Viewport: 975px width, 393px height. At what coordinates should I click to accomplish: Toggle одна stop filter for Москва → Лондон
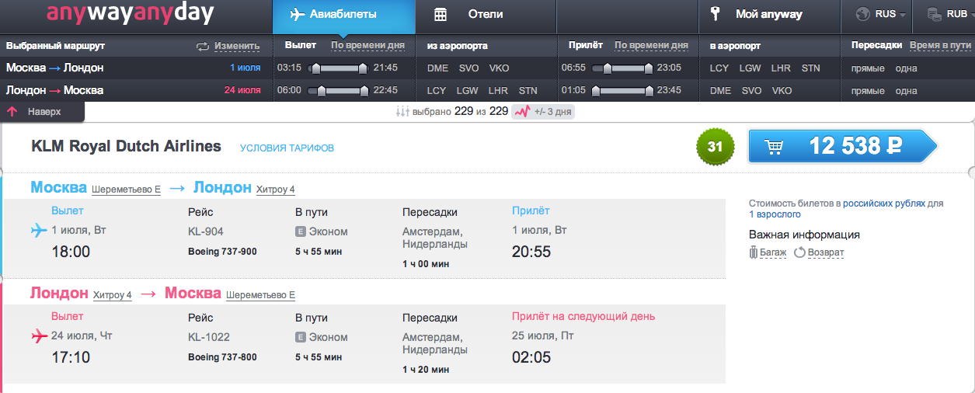[906, 68]
